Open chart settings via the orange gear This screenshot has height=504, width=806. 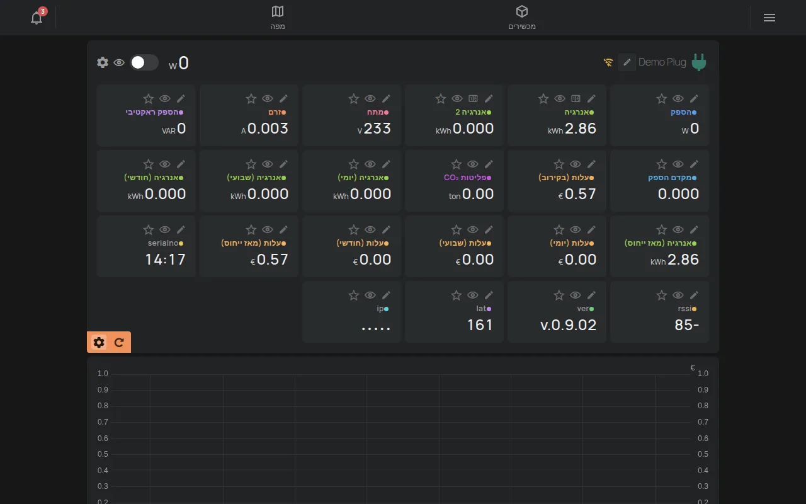99,342
